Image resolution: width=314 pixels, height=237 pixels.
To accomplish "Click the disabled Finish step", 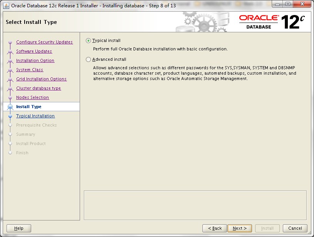I will click(22, 153).
